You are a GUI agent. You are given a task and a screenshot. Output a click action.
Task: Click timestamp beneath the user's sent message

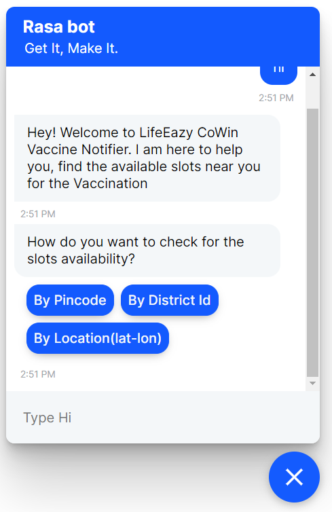point(276,98)
